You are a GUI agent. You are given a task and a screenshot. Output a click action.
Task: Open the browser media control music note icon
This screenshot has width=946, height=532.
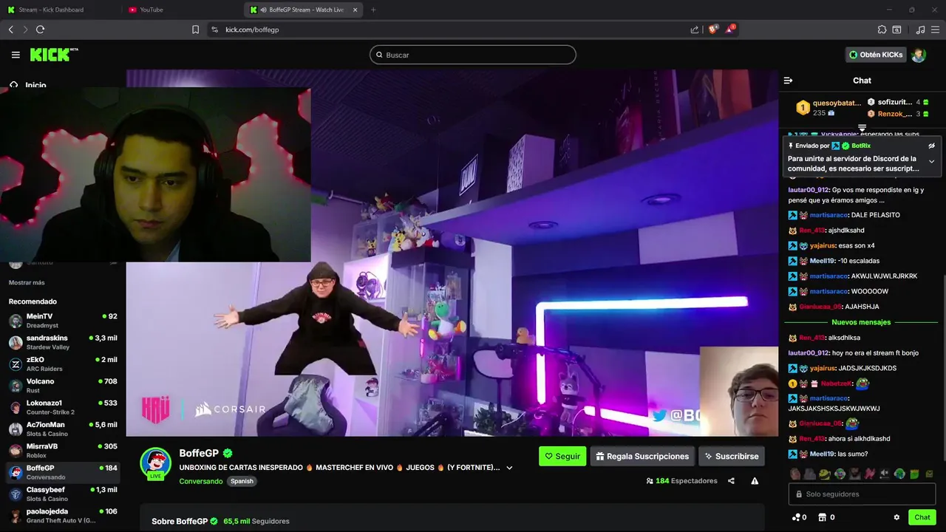coord(920,30)
